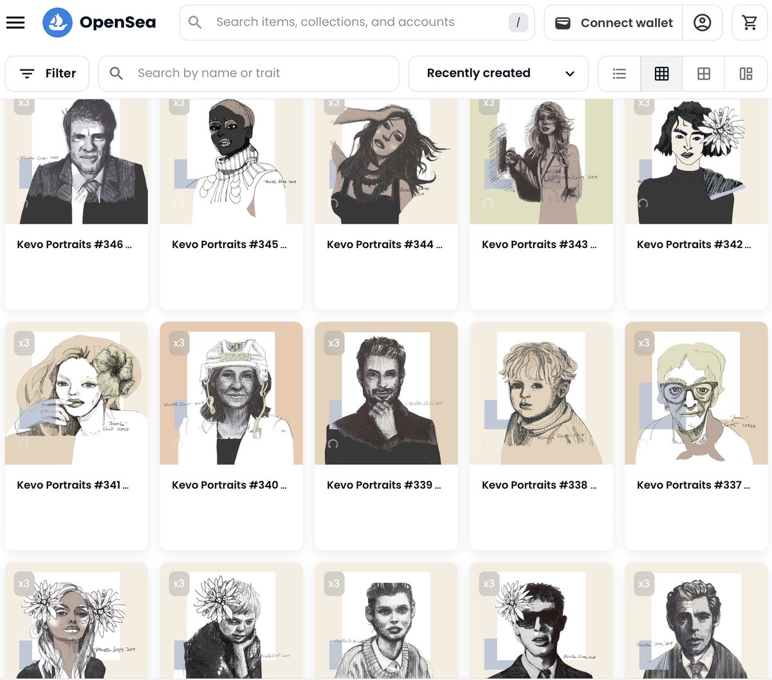Open Kevo Portraits #337 thumbnail

click(696, 393)
